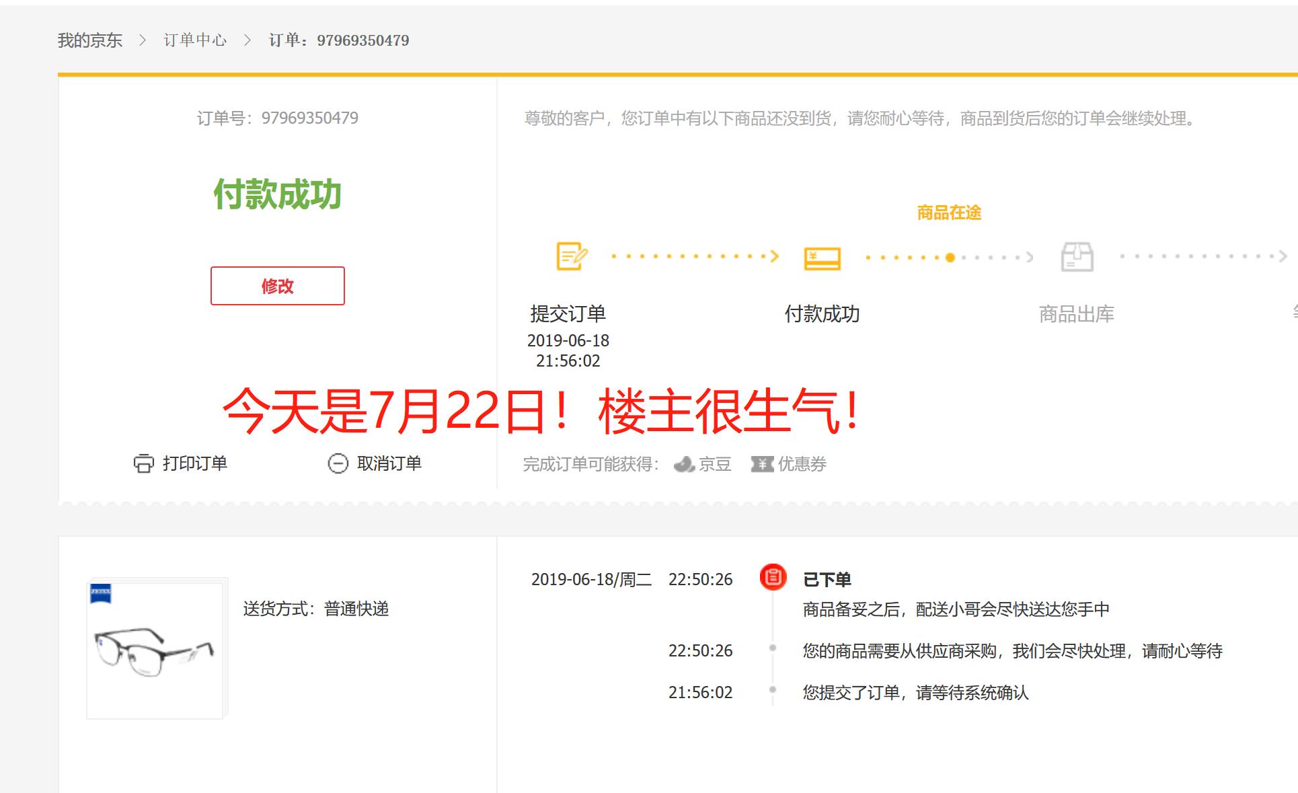Click the Zeiss brand logo badge
This screenshot has height=793, width=1298.
(x=101, y=593)
